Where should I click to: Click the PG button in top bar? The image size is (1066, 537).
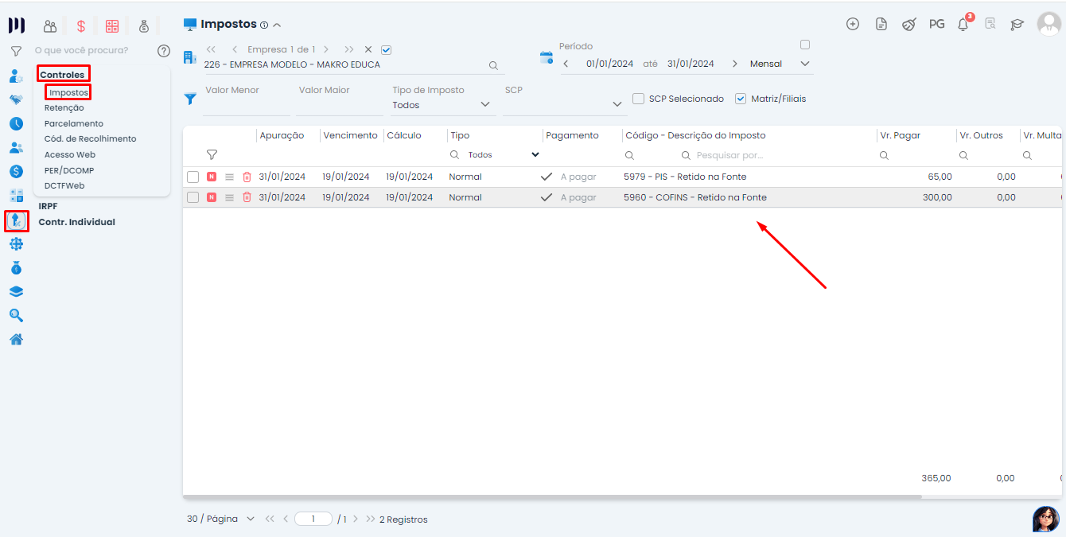(936, 25)
